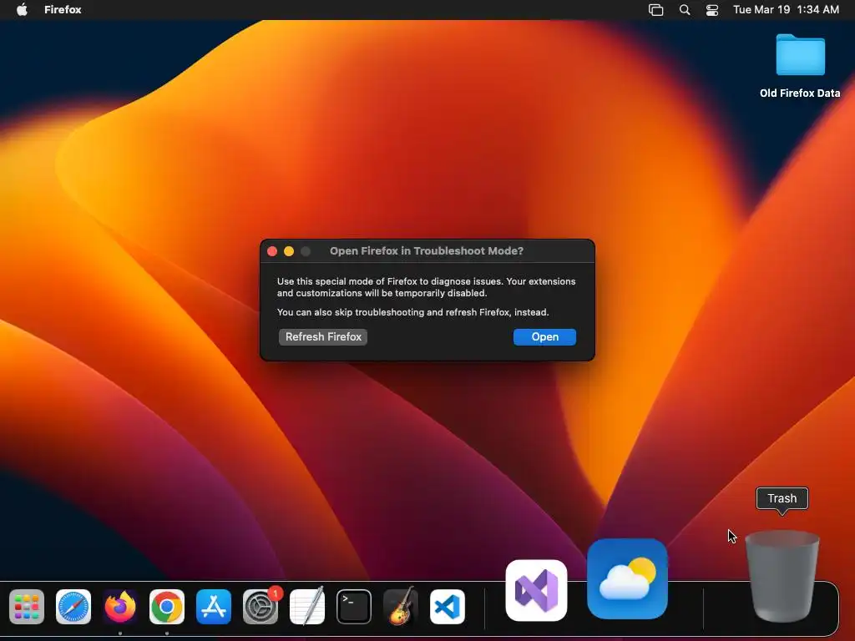Screen dimensions: 855x641
Task: Open App Store from the Dock
Action: click(x=214, y=607)
